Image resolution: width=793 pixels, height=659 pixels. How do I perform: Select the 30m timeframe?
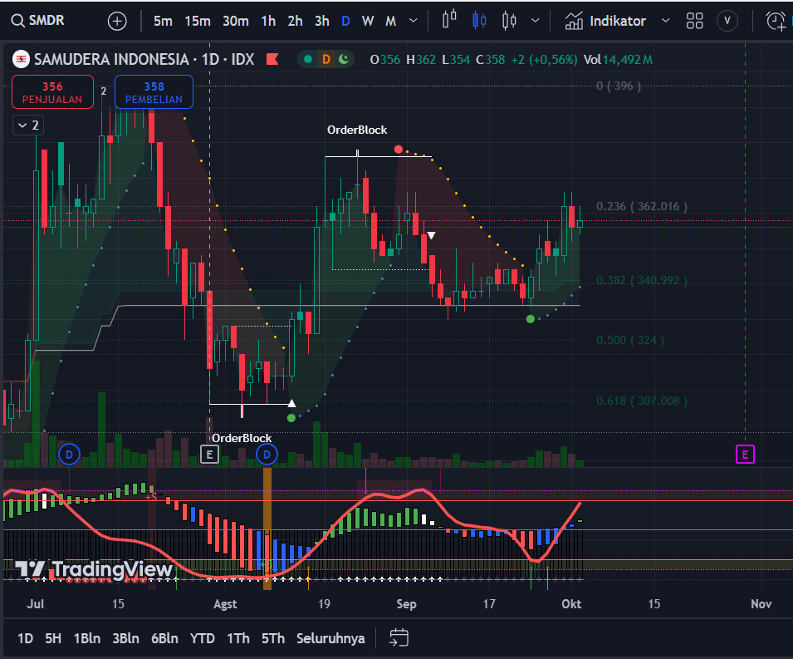[x=236, y=22]
